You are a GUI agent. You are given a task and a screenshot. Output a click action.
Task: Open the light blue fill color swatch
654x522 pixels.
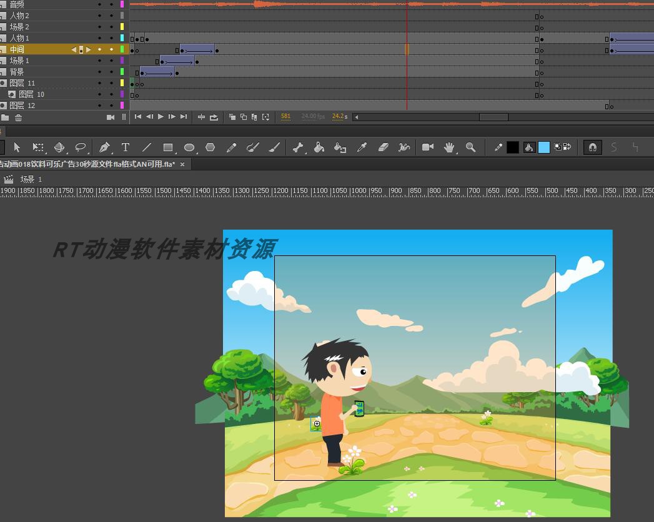[544, 147]
